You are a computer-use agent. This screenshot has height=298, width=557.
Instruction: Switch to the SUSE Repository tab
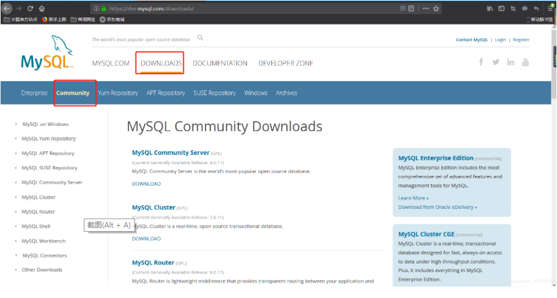(215, 93)
